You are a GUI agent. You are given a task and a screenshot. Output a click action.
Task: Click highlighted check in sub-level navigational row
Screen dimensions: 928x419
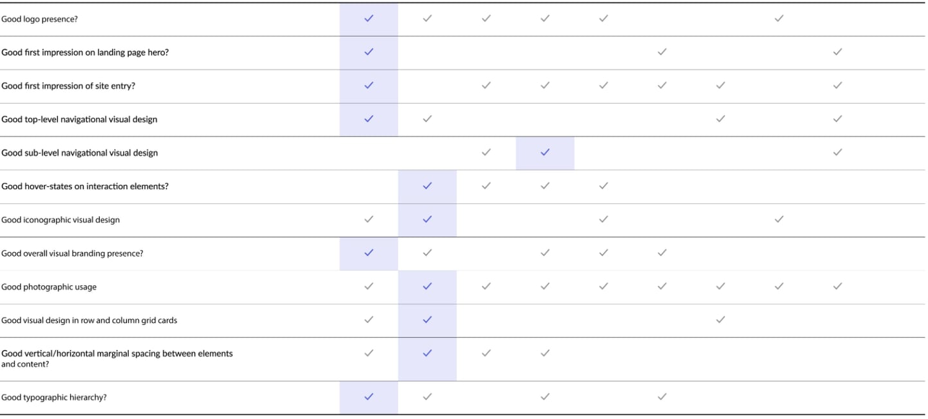[545, 153]
